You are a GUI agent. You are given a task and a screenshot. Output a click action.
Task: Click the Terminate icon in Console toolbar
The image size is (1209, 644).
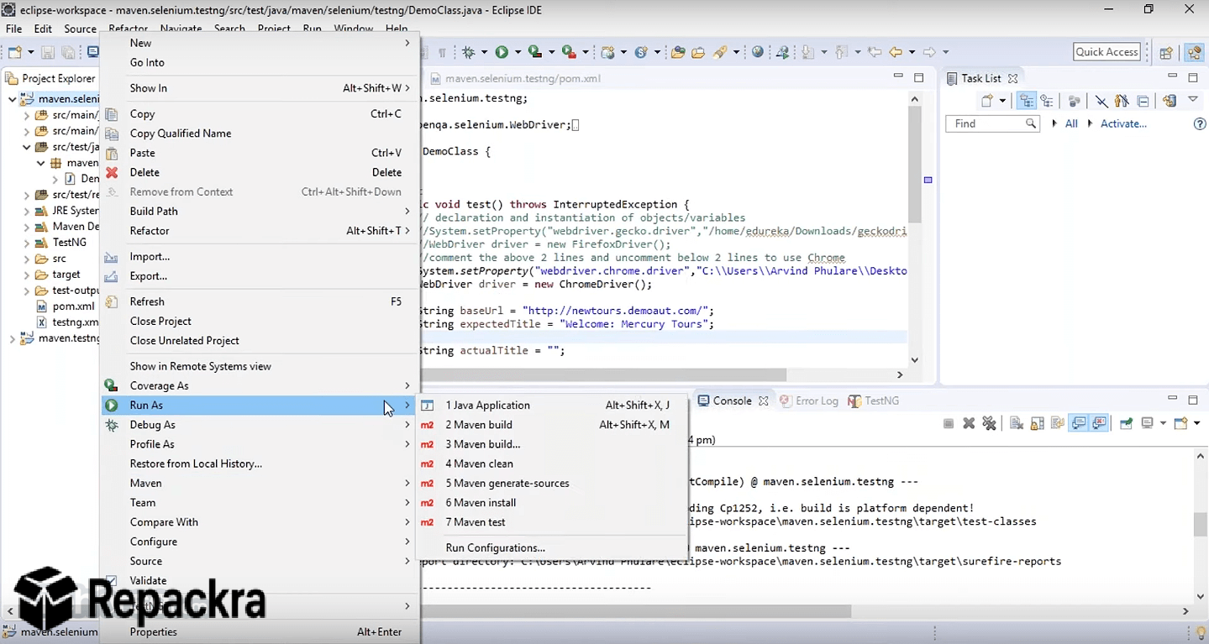click(949, 423)
